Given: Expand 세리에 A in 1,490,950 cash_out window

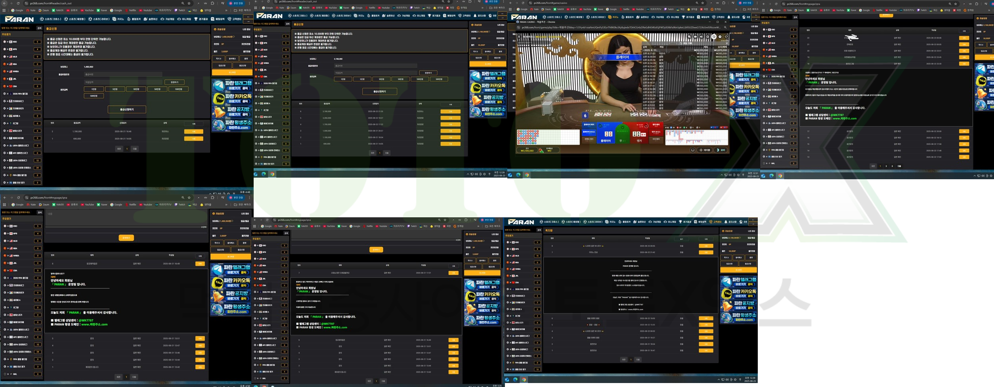Looking at the screenshot, I should coord(22,116).
